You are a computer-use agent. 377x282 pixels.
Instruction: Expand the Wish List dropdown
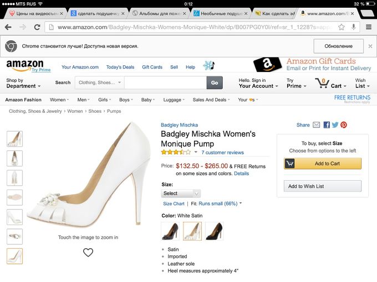point(363,83)
